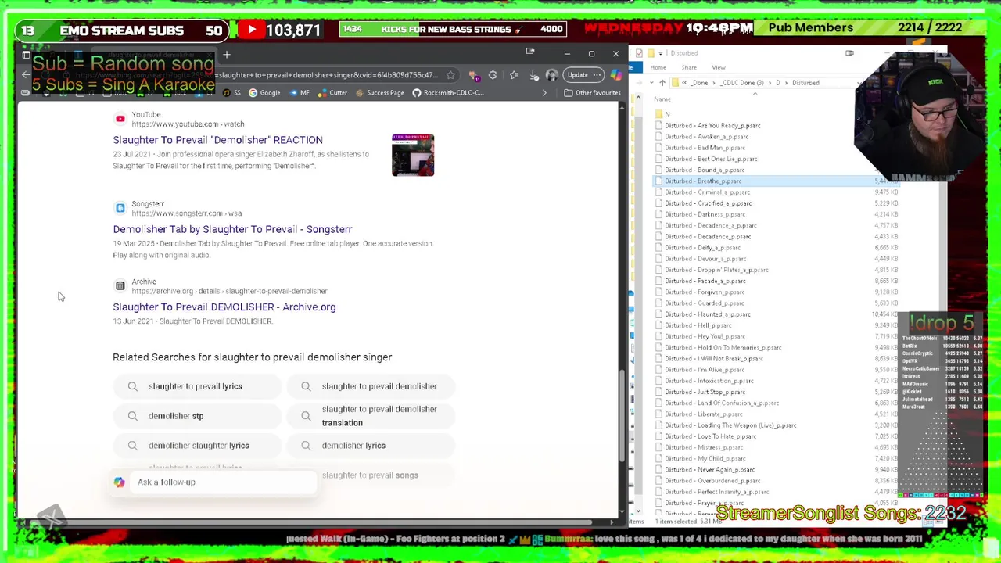The height and width of the screenshot is (563, 1001).
Task: Go up one folder level in Explorer
Action: click(x=662, y=83)
